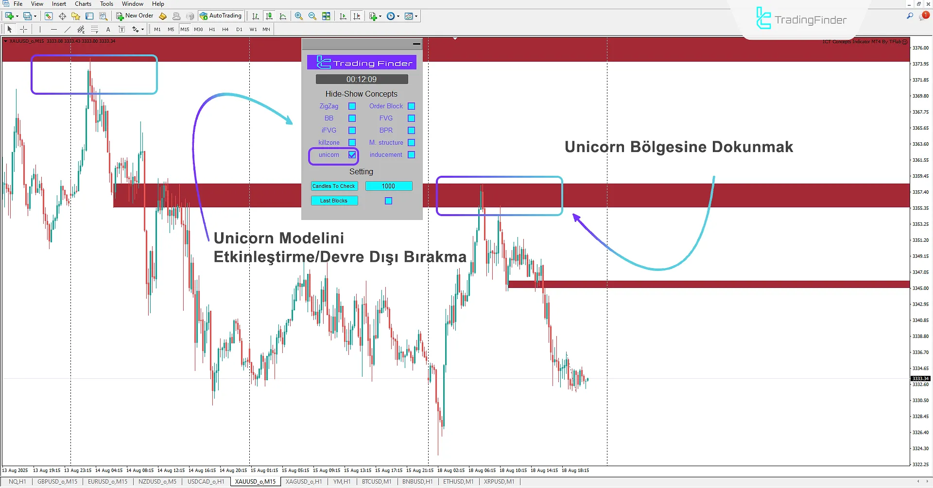The image size is (933, 488).
Task: Open the Charts menu
Action: tap(83, 4)
